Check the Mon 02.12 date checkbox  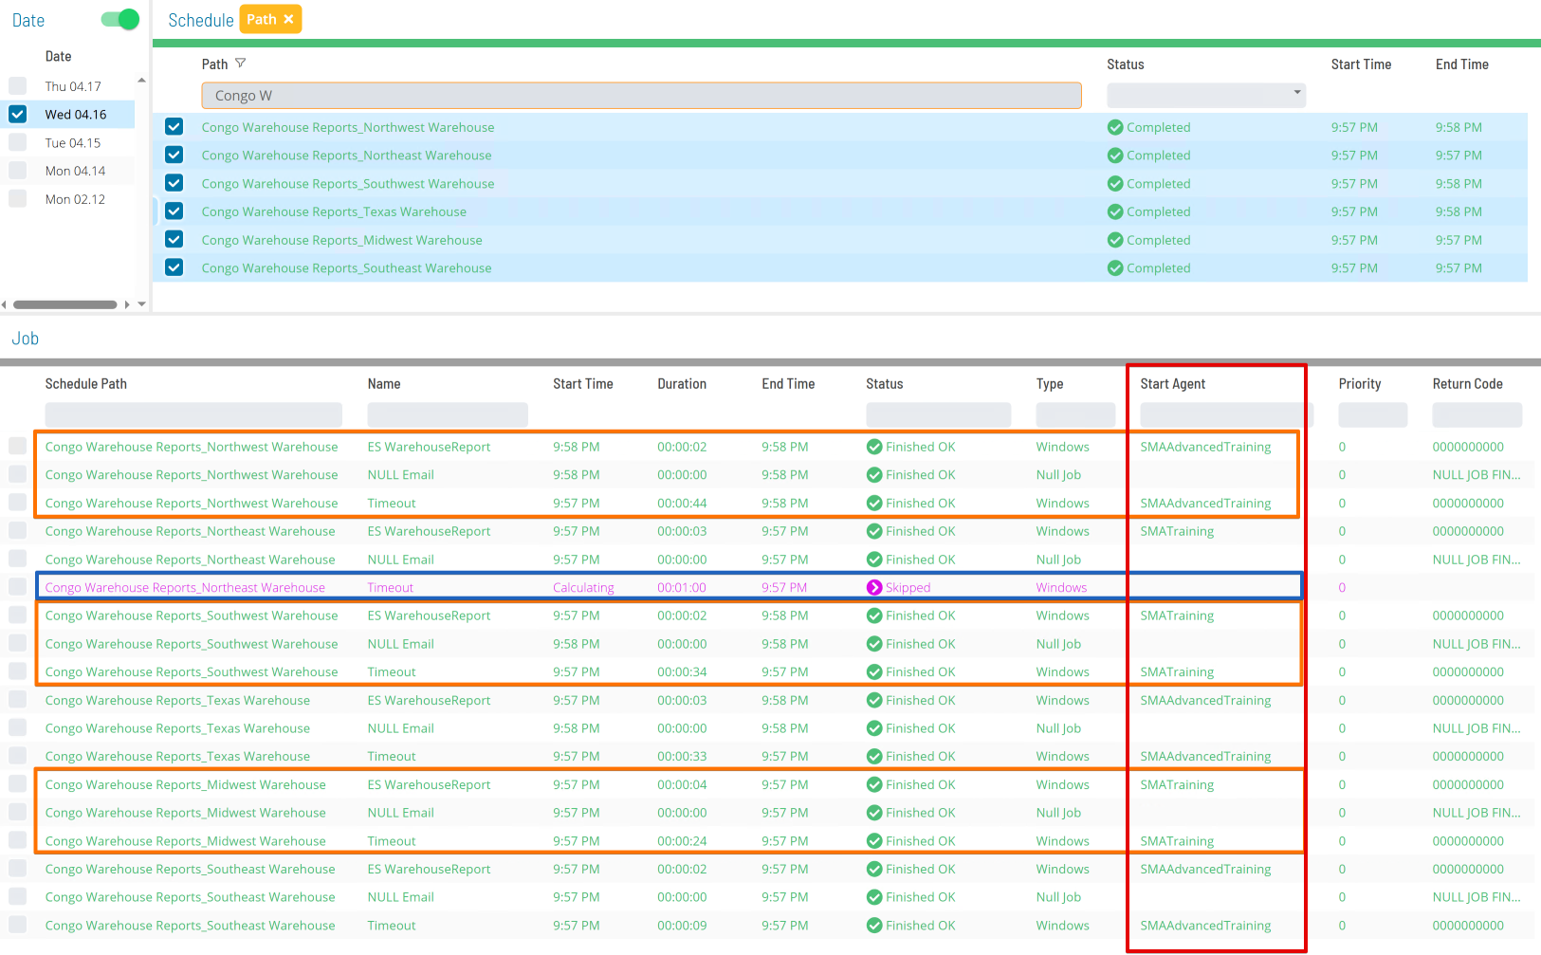click(17, 198)
